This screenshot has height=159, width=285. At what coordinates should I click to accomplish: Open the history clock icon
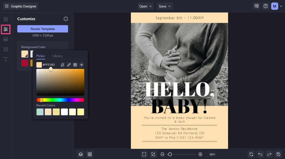(278, 154)
